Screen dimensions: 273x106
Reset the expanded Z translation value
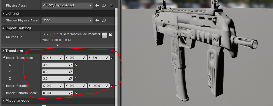pos(76,79)
